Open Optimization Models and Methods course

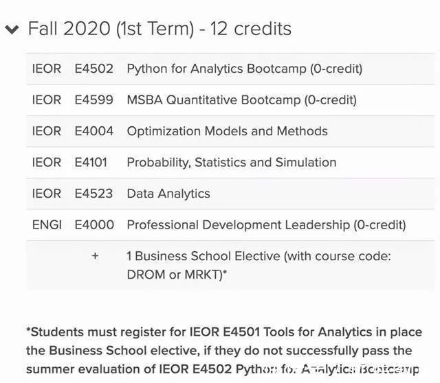coord(227,131)
